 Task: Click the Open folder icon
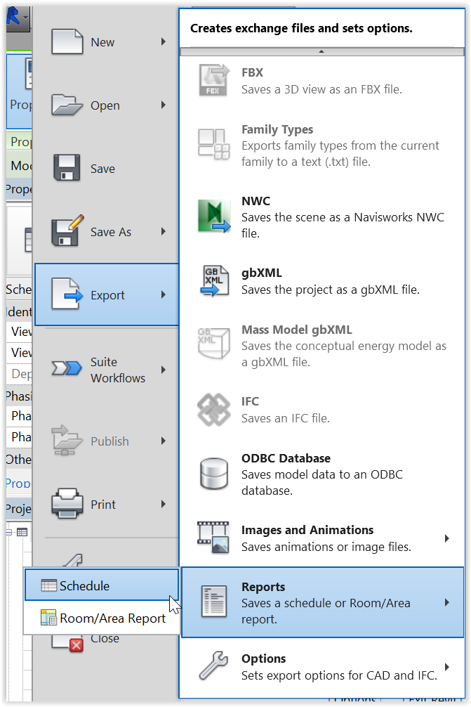click(67, 105)
